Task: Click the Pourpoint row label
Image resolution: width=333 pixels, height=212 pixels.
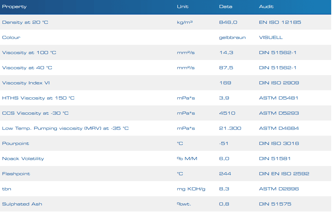Action: [15, 143]
